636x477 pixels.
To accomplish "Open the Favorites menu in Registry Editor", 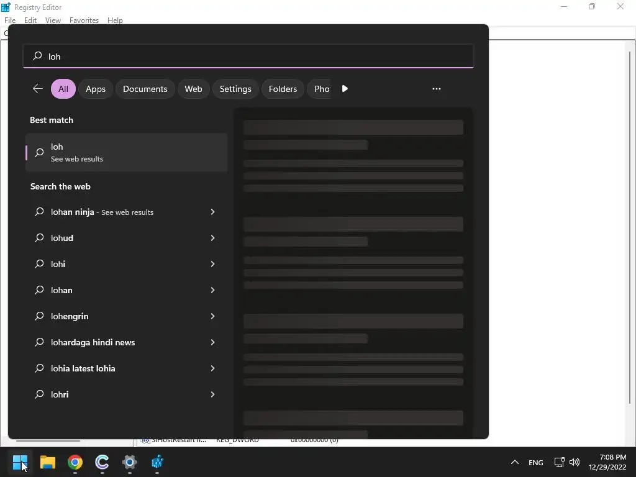I will [84, 20].
